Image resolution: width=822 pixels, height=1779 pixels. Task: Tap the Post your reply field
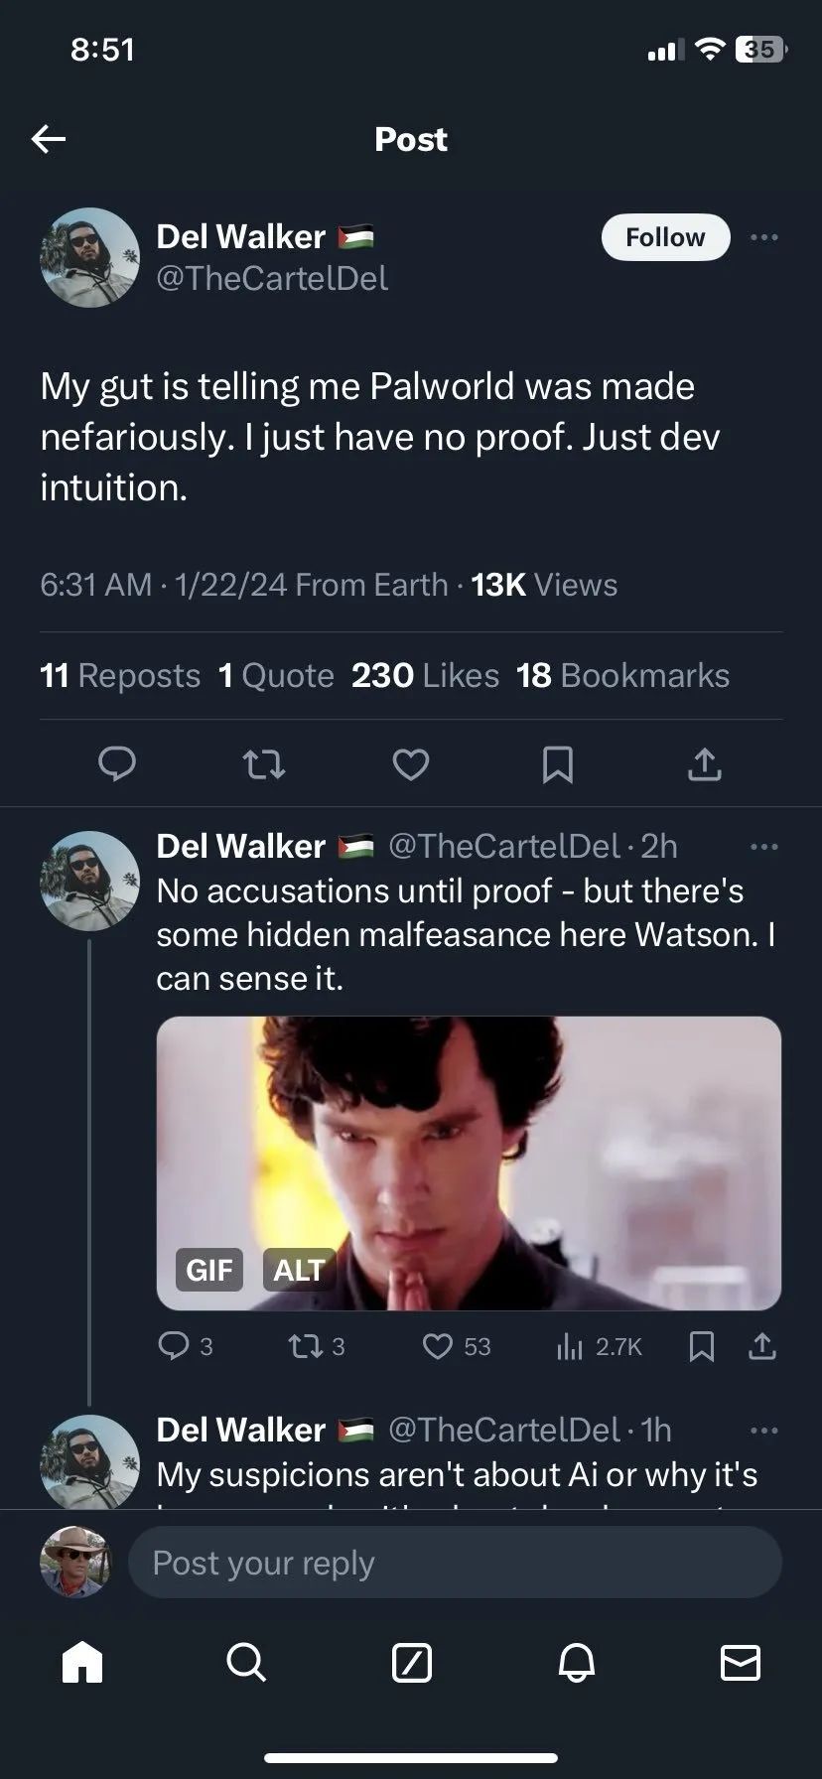455,1563
